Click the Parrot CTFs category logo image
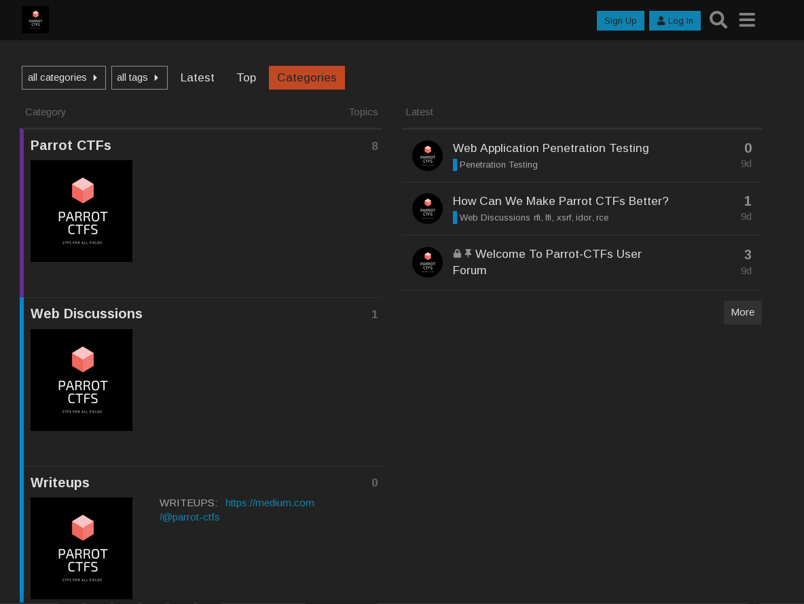804x604 pixels. click(81, 211)
